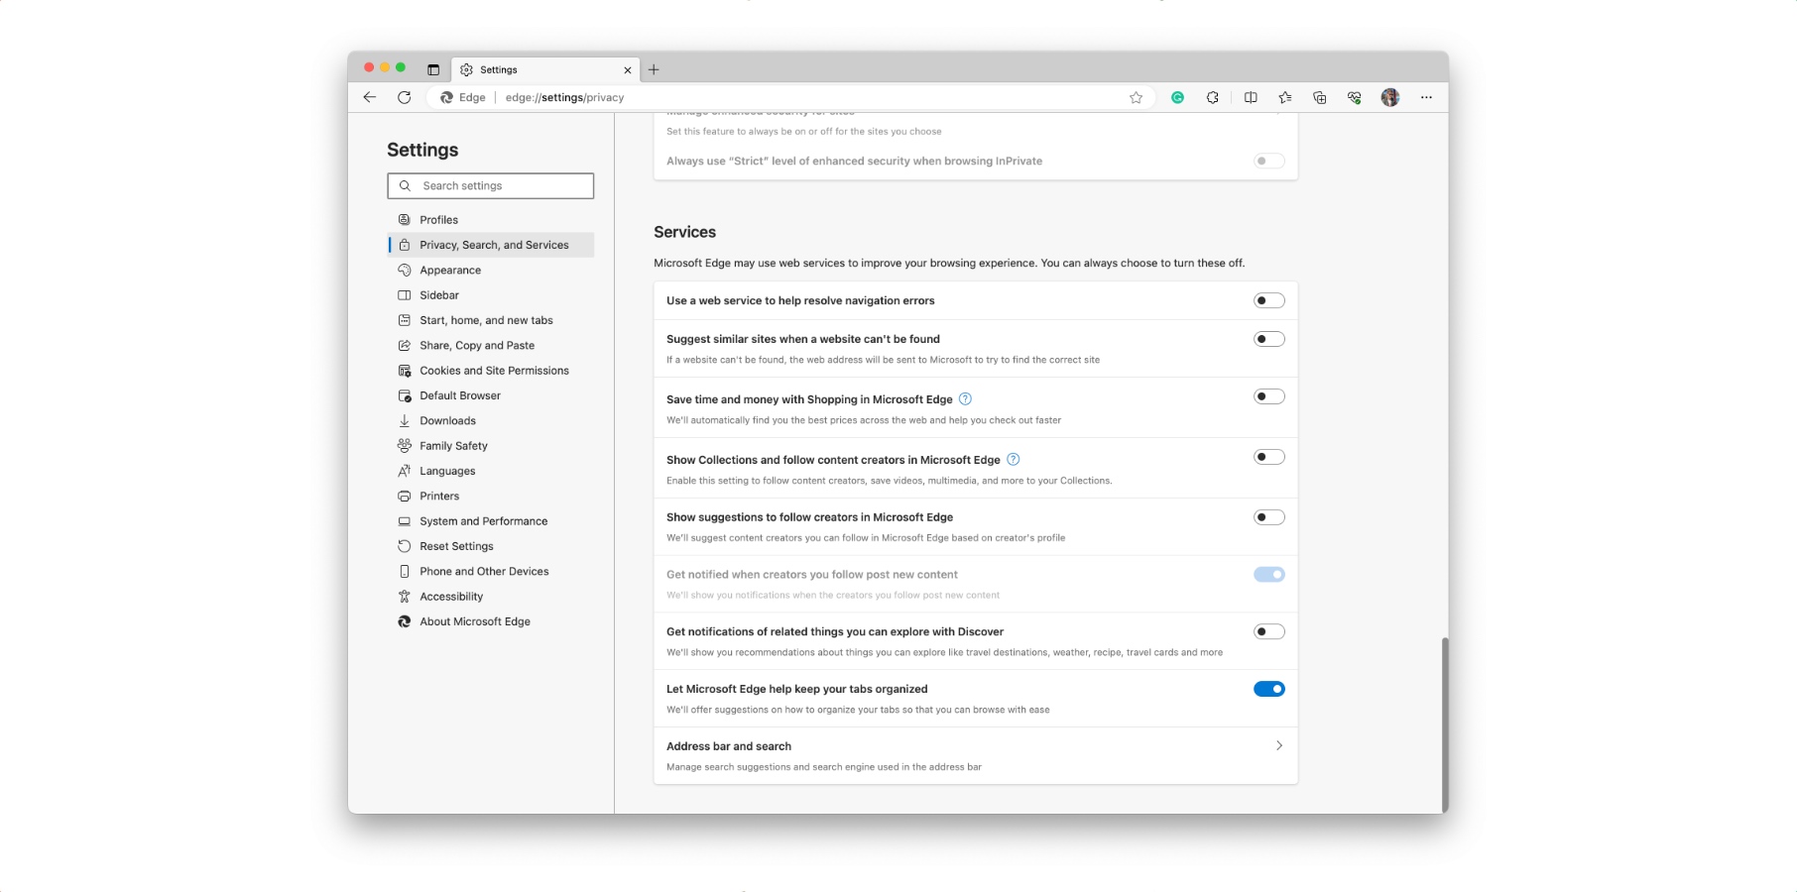Open Sidebar settings section
The height and width of the screenshot is (892, 1797).
(x=491, y=295)
